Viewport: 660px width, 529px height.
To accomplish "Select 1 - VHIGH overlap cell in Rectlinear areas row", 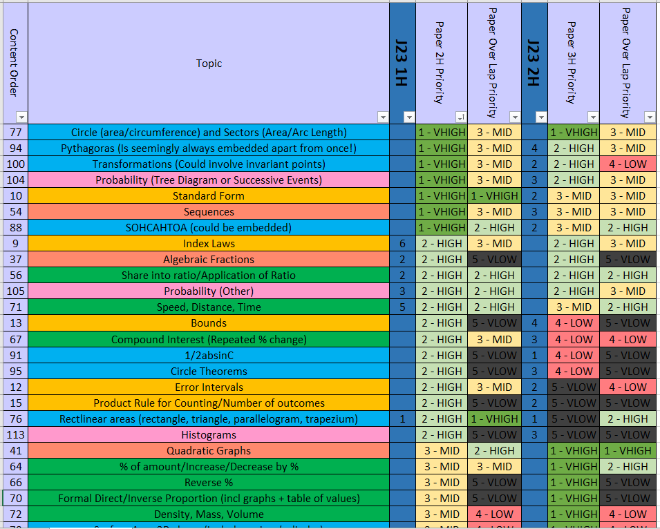I will pos(495,419).
